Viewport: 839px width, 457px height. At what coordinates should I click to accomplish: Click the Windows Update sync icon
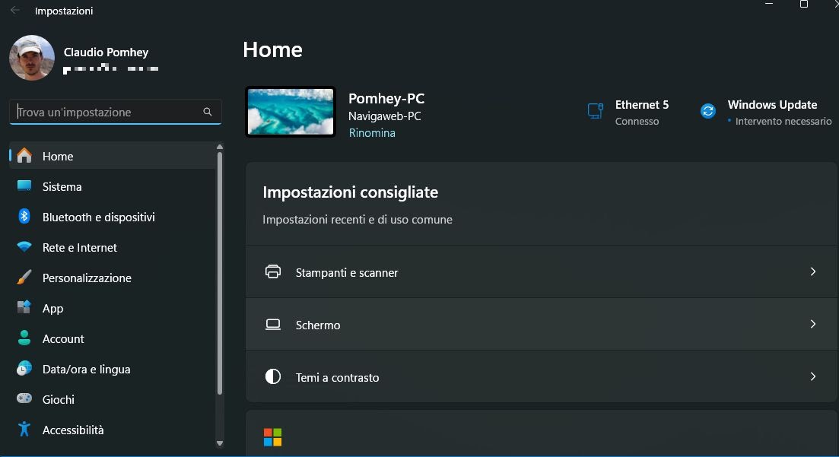(x=708, y=111)
